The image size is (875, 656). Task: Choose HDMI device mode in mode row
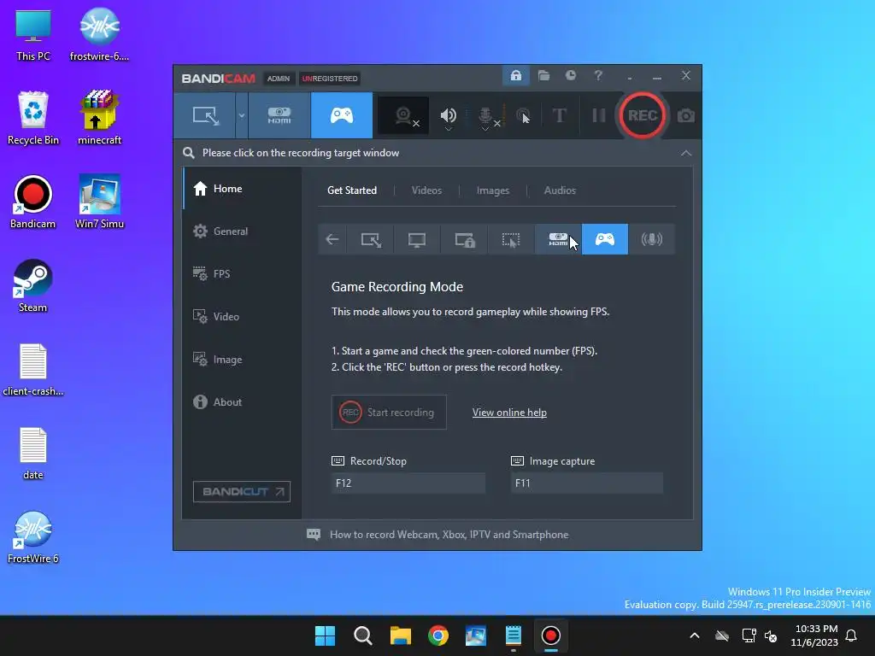(x=558, y=239)
